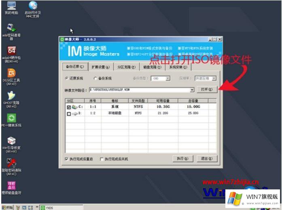
Task: Check the C: partition checkbox
Action: pyautogui.click(x=69, y=107)
